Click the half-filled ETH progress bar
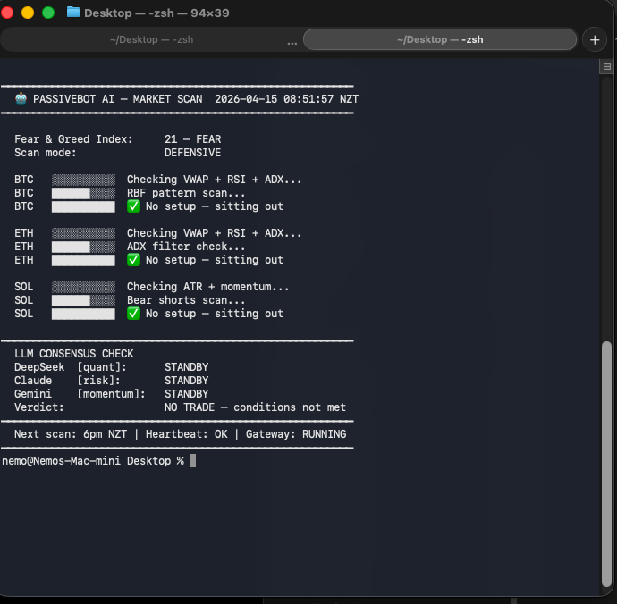This screenshot has width=617, height=604. point(83,247)
